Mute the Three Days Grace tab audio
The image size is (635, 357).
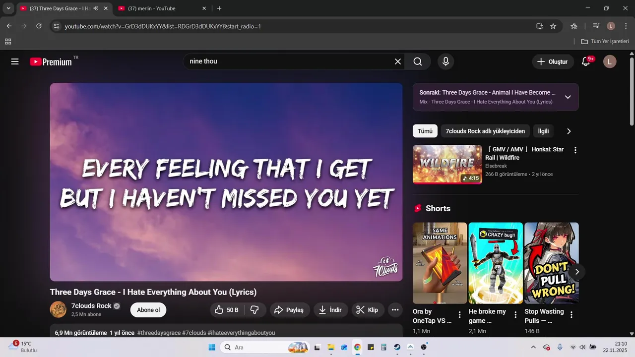click(x=96, y=8)
